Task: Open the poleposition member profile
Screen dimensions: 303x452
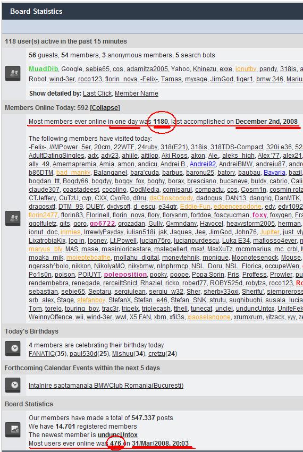Action: coord(125,275)
